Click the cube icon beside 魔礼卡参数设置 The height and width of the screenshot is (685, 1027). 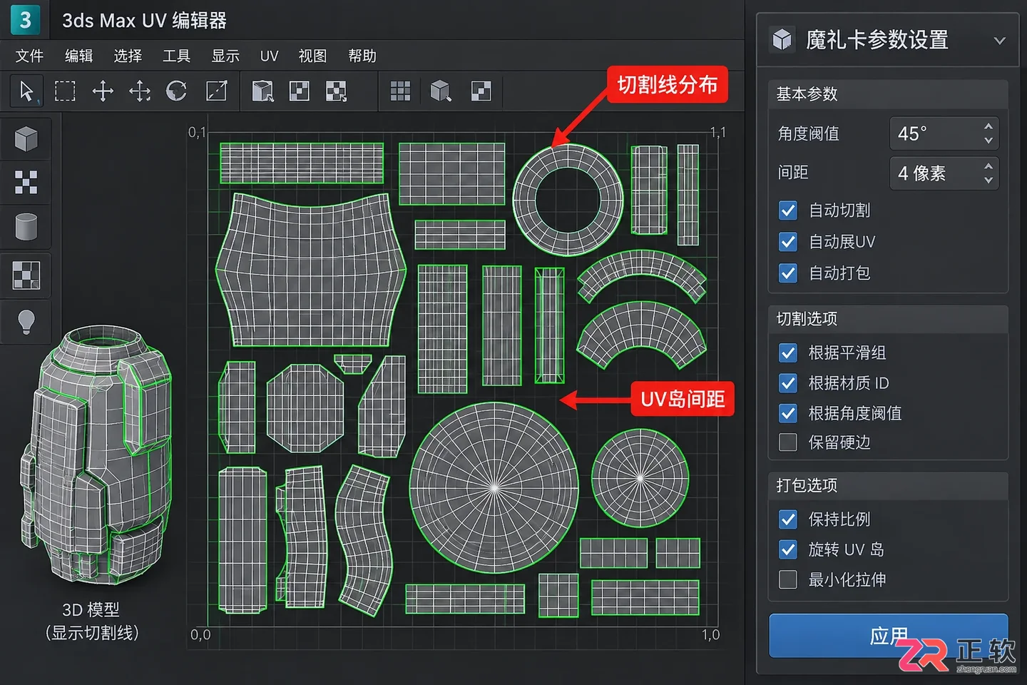(x=782, y=40)
